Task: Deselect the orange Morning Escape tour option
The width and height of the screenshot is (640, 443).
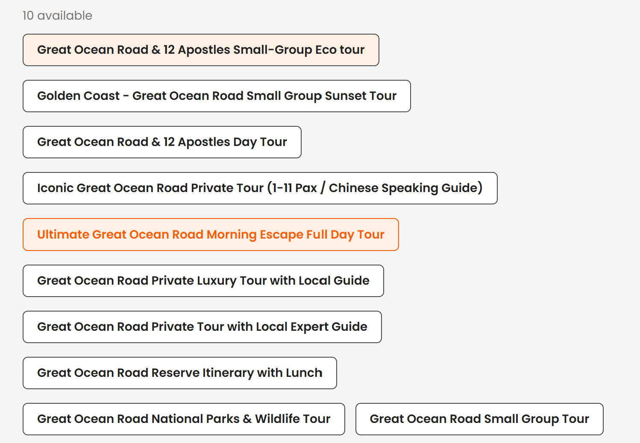Action: click(211, 235)
